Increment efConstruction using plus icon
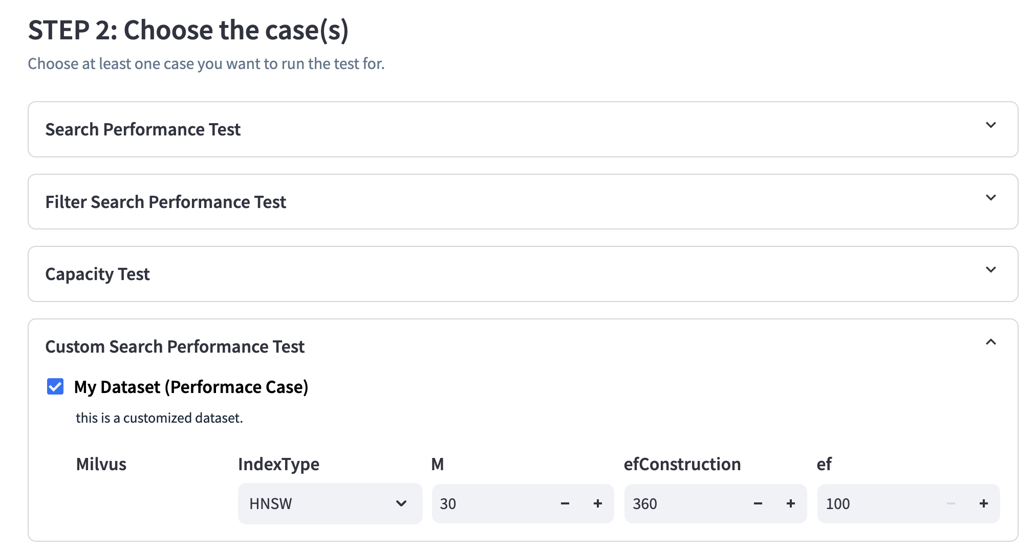The image size is (1036, 554). pos(790,504)
